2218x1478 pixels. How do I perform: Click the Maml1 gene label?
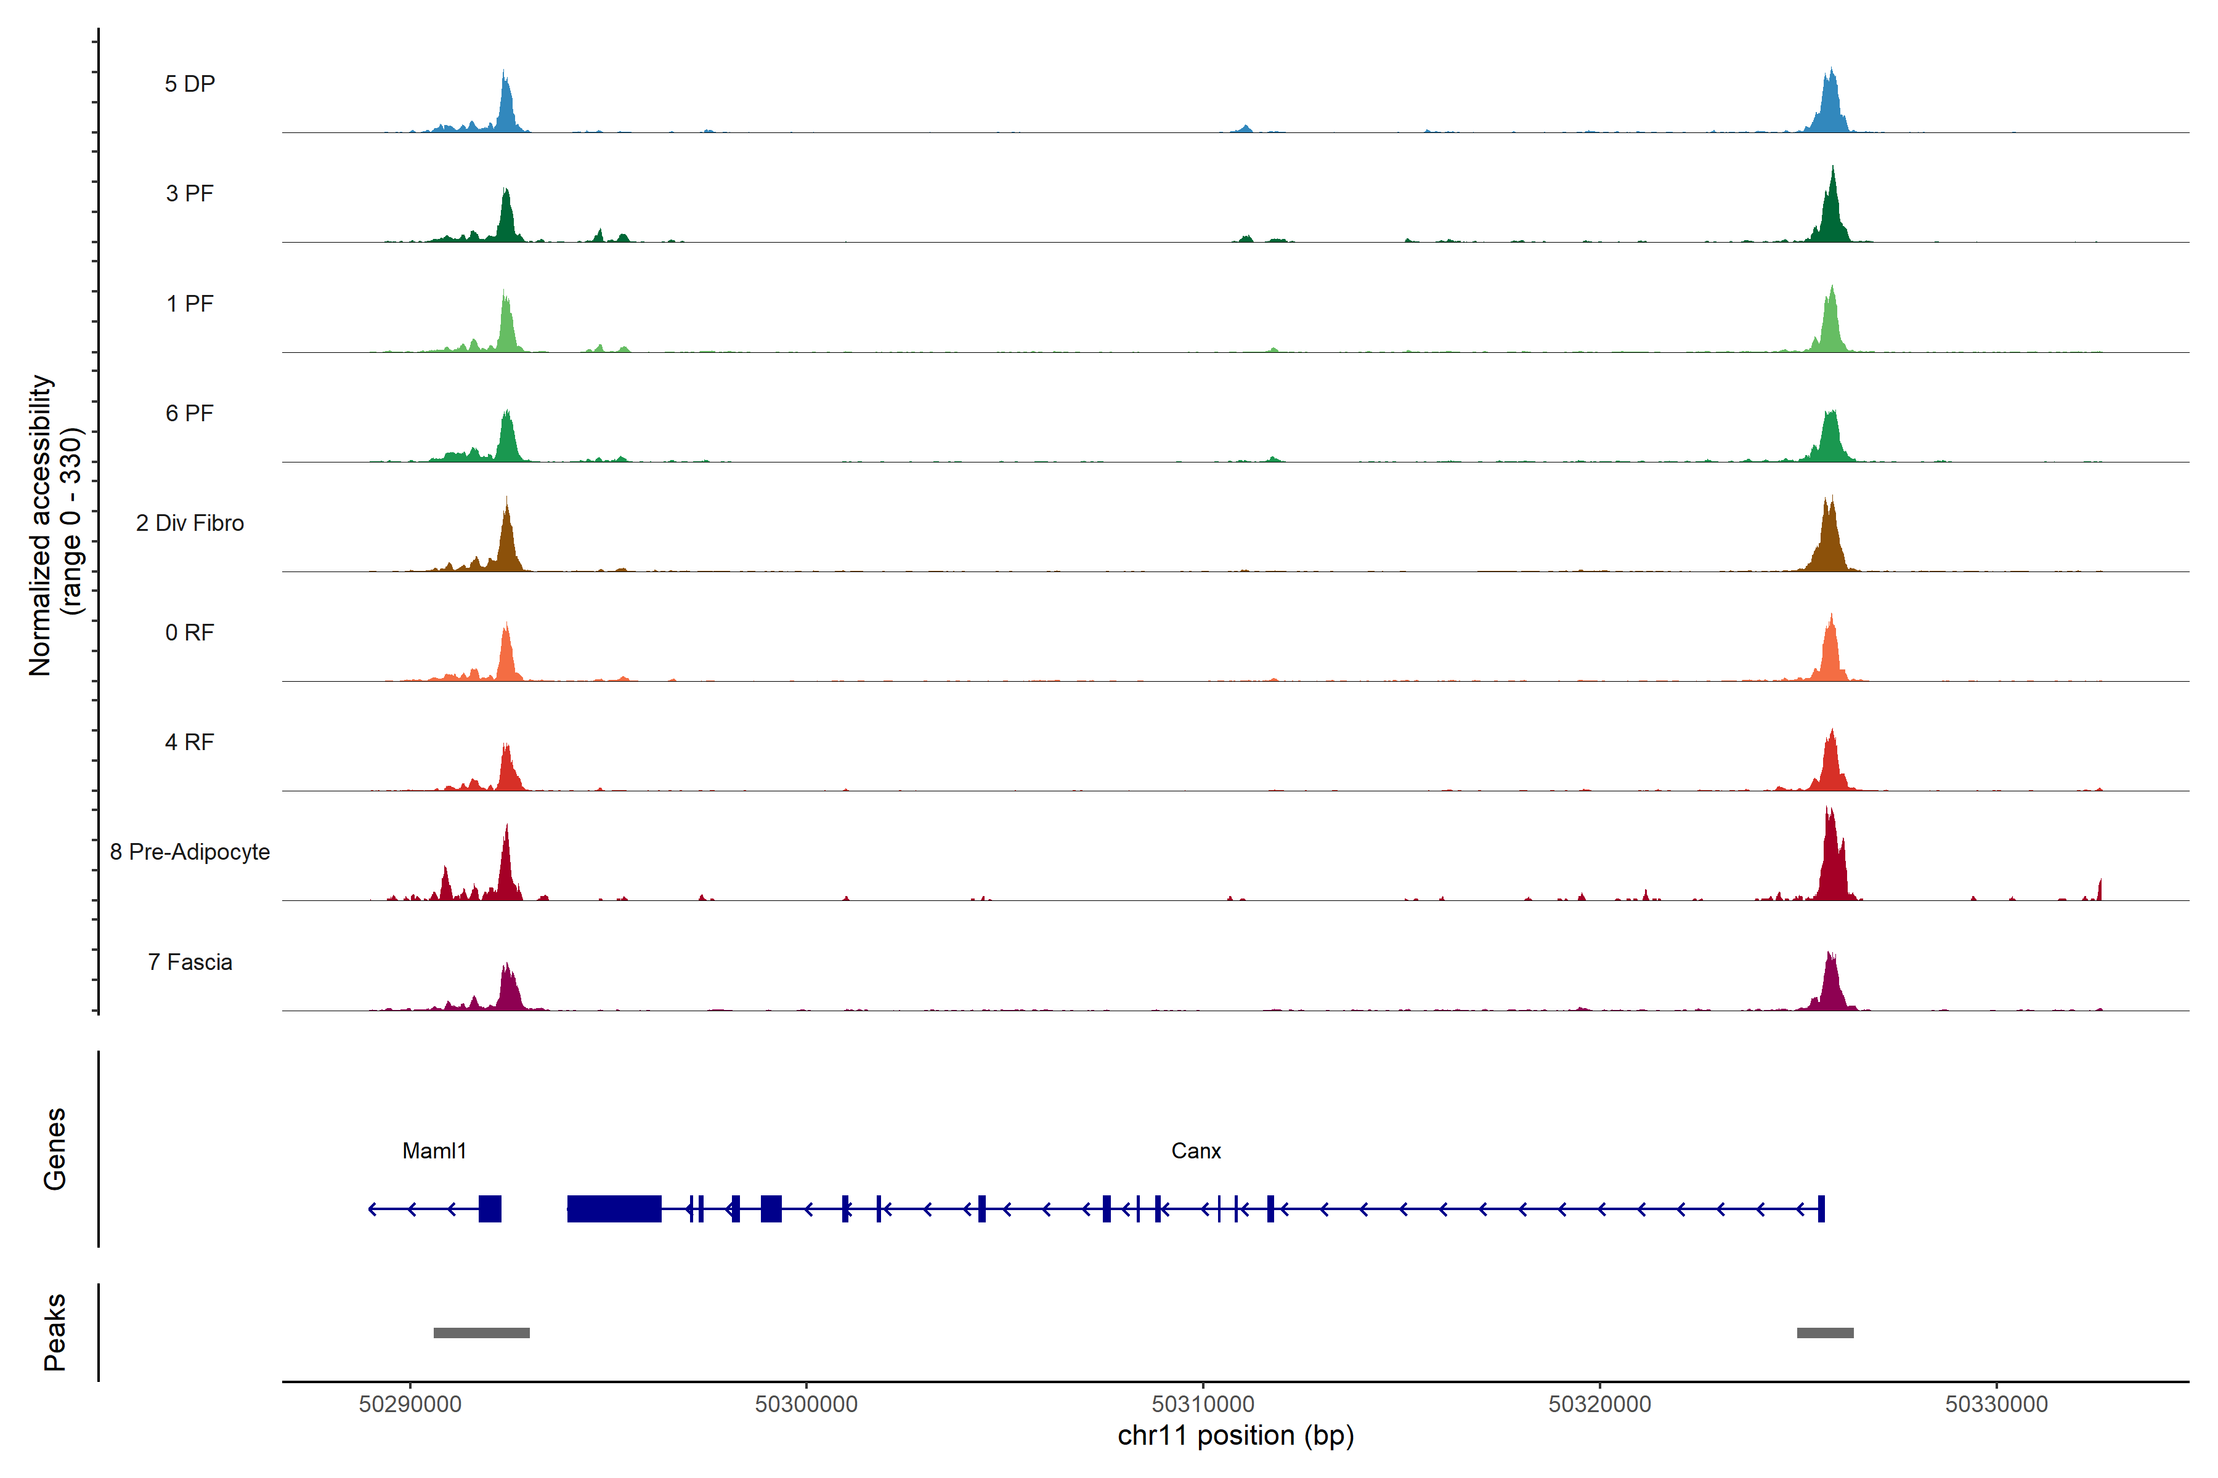(x=434, y=1151)
